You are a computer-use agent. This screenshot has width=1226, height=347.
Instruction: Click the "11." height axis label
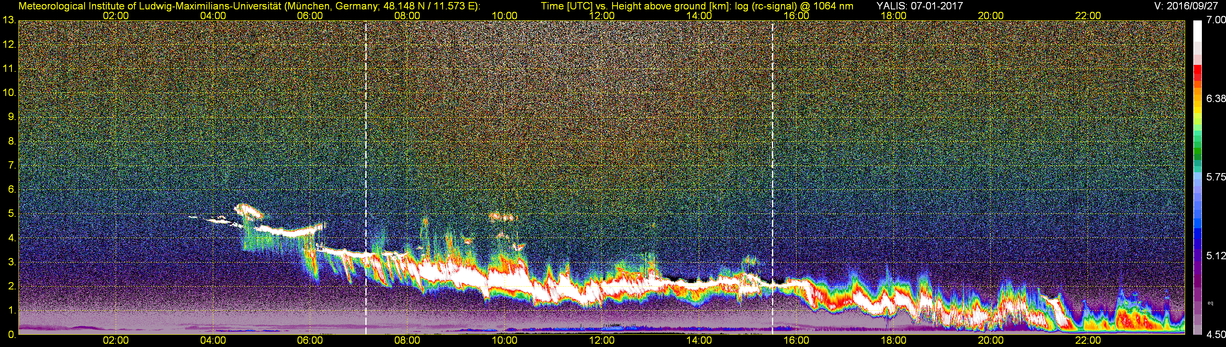pos(9,69)
